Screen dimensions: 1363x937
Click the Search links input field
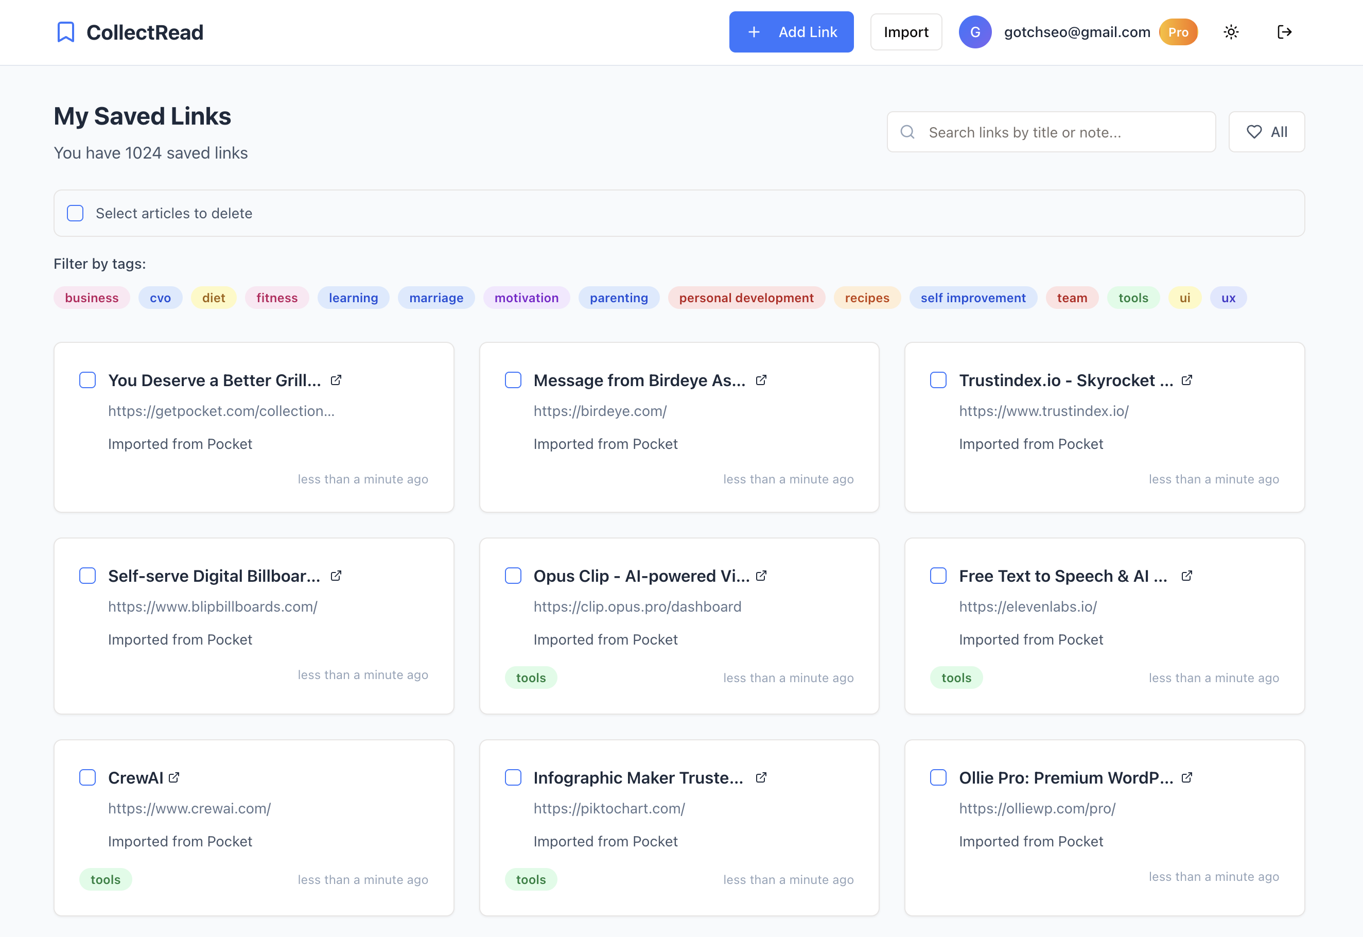[1051, 132]
